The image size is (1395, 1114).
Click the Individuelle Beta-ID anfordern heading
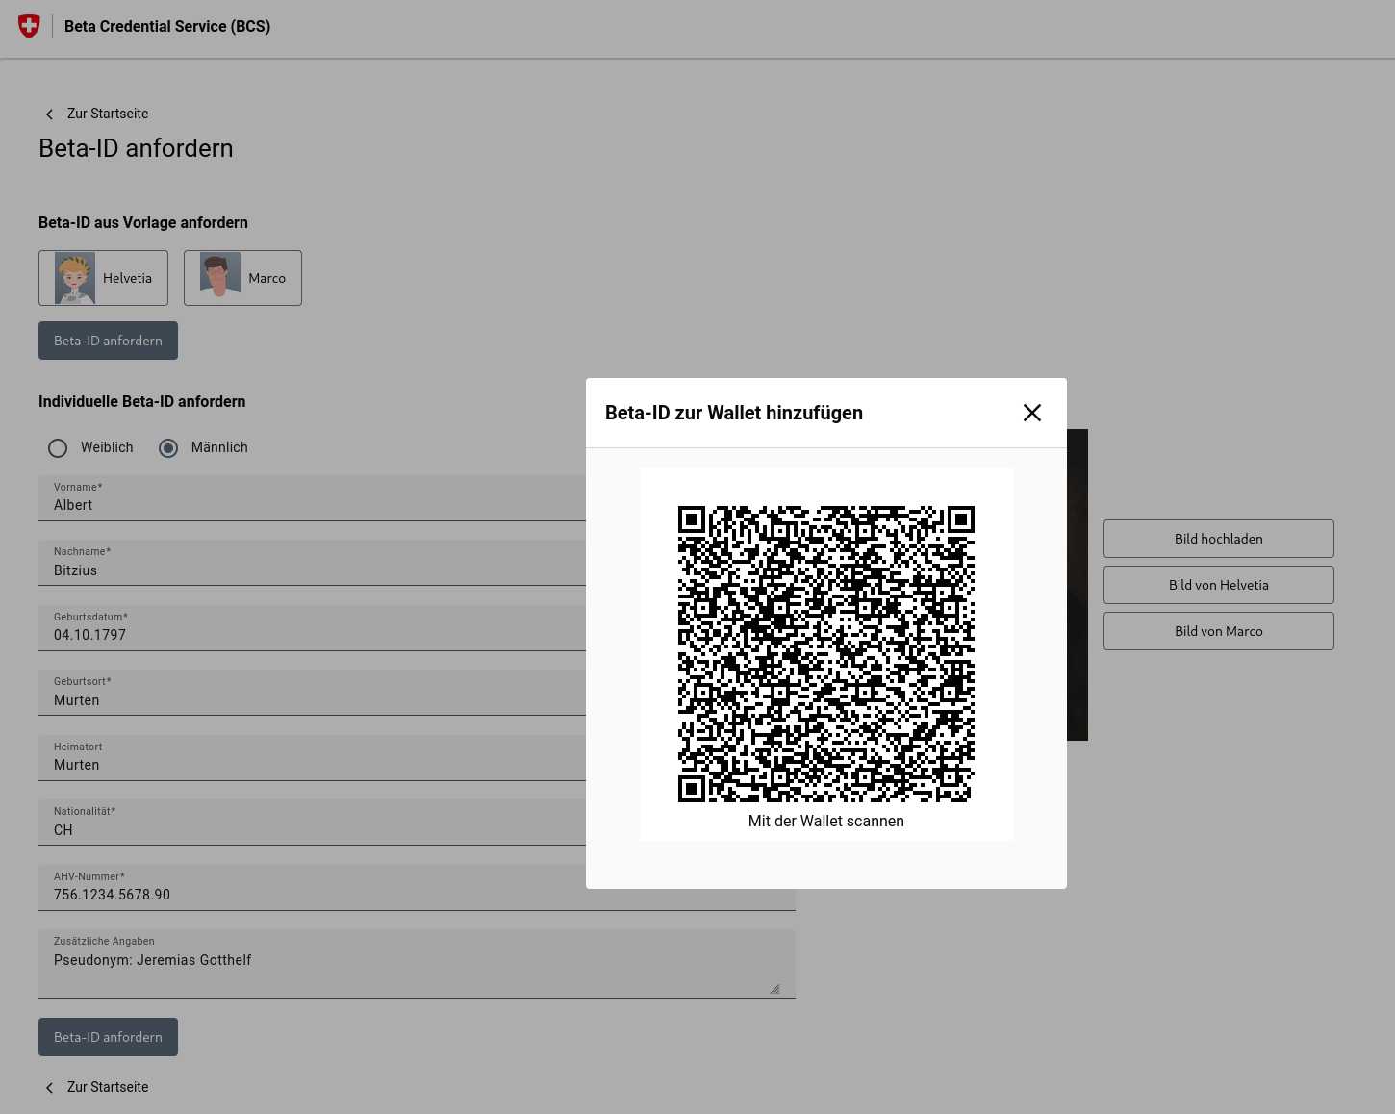pos(142,401)
